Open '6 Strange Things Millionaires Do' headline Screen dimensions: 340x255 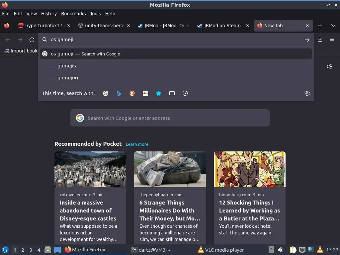click(170, 211)
